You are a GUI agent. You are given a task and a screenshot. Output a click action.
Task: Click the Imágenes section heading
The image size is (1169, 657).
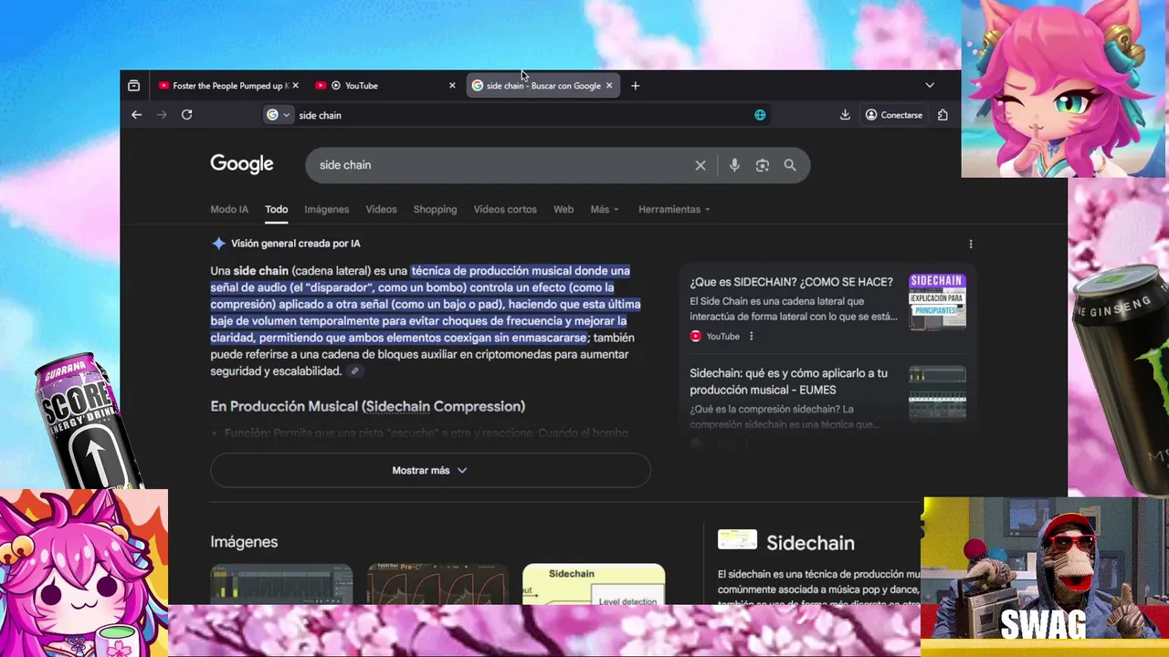point(244,542)
